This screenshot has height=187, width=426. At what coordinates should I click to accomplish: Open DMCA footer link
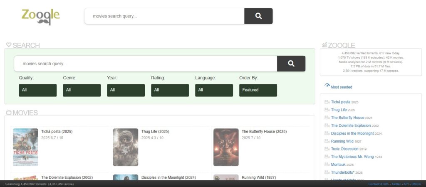pos(416,184)
